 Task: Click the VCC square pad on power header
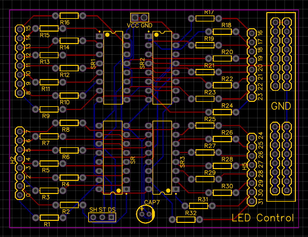click(135, 18)
